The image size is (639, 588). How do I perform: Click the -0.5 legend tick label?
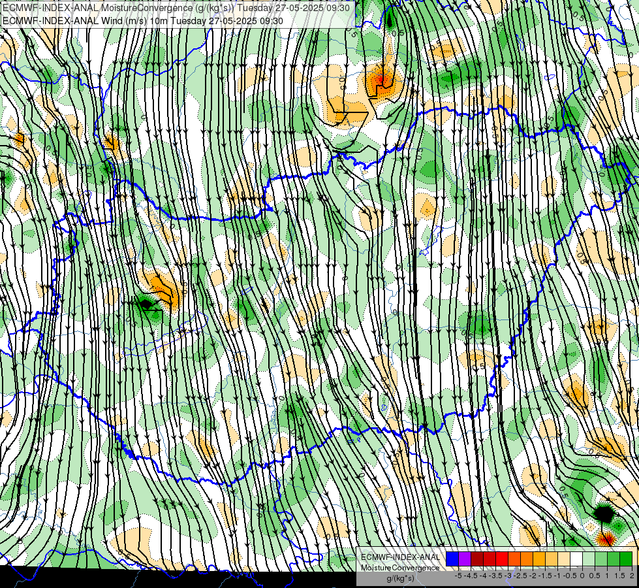(570, 576)
